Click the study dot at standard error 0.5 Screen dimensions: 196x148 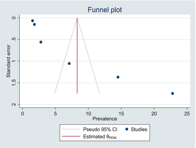pyautogui.click(x=41, y=42)
